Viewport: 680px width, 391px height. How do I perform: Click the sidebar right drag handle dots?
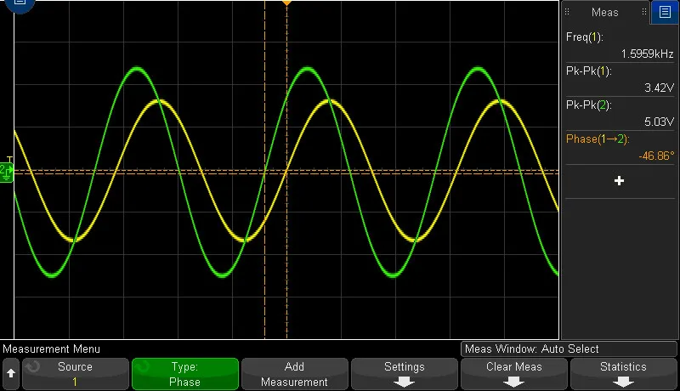click(644, 12)
